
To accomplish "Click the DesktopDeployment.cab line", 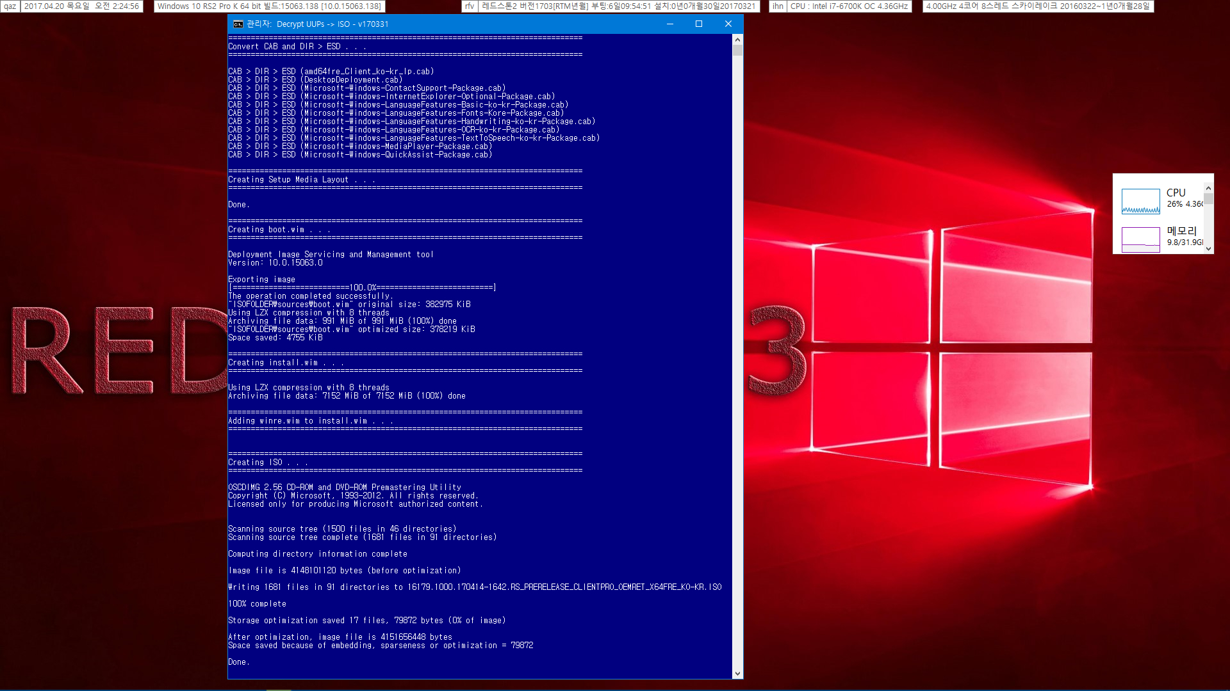I will 315,80.
